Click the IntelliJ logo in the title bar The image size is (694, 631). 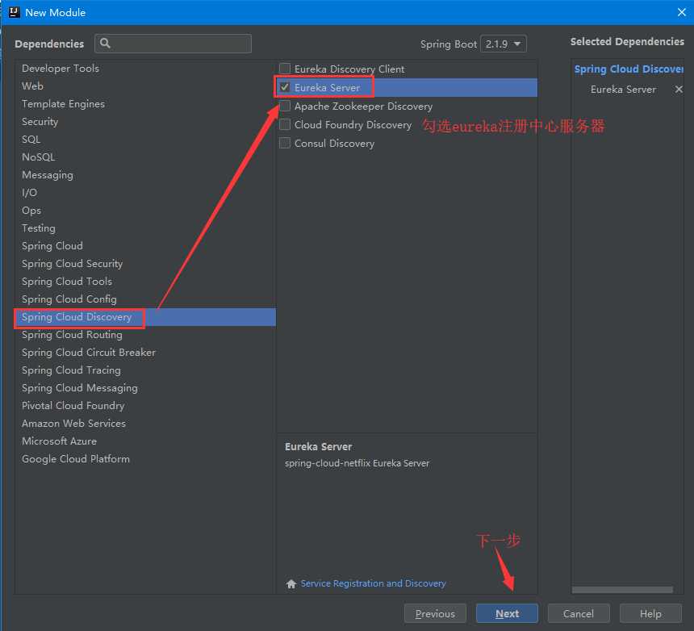tap(15, 12)
